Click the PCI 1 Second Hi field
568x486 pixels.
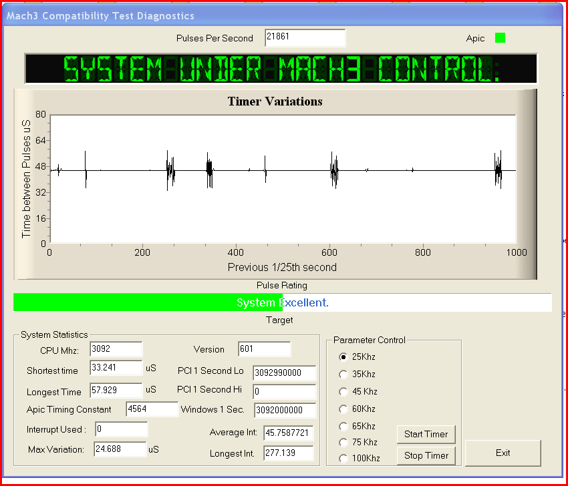pos(285,392)
